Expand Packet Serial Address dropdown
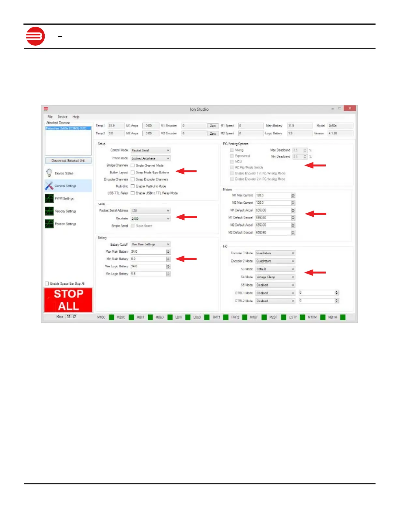Image resolution: width=399 pixels, height=517 pixels. 151,211
